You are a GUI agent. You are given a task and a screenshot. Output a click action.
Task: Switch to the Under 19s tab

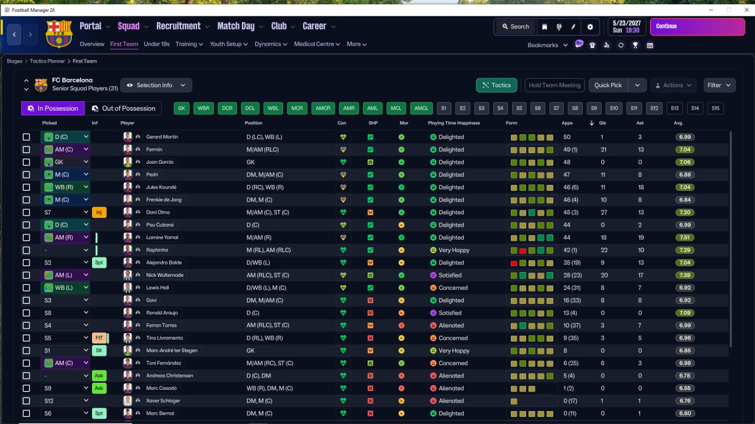click(x=157, y=44)
